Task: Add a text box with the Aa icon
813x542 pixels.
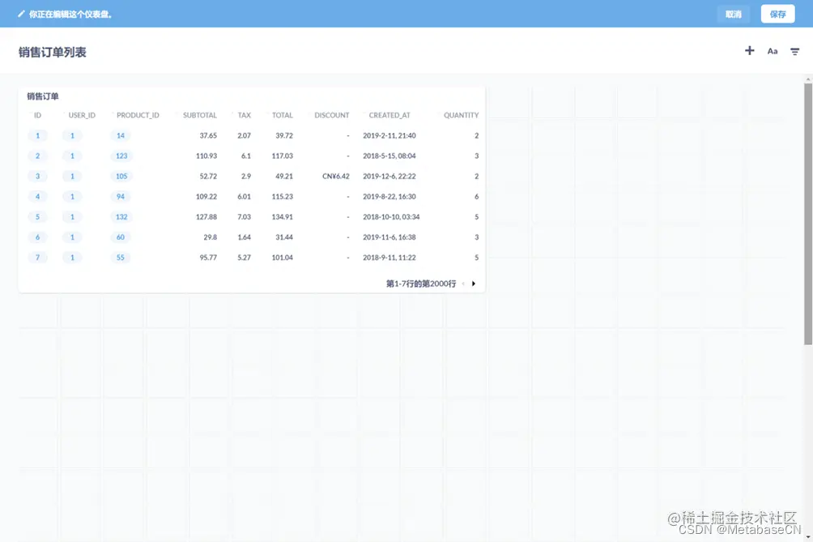Action: (x=772, y=51)
